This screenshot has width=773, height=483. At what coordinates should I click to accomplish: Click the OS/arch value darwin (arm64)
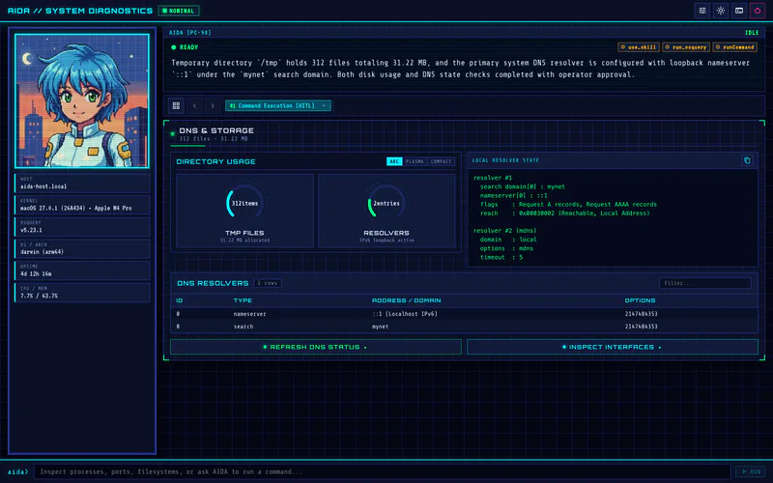tap(42, 252)
